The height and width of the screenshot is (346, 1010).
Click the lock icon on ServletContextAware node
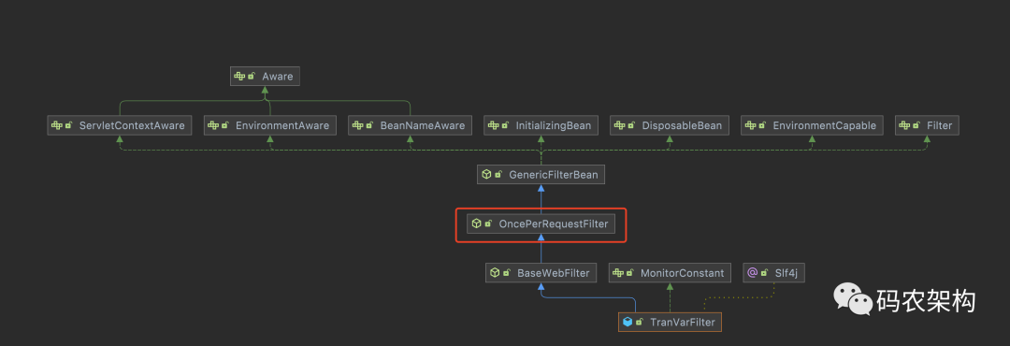(68, 125)
